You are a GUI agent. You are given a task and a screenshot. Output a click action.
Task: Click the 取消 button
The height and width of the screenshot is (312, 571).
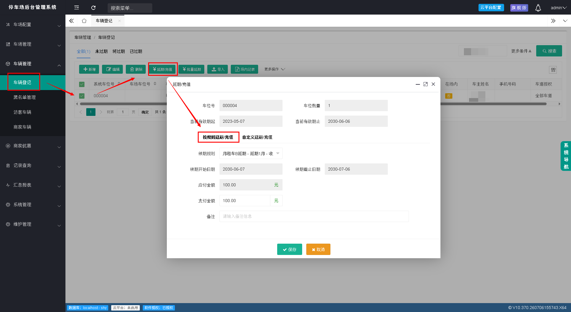pos(318,249)
